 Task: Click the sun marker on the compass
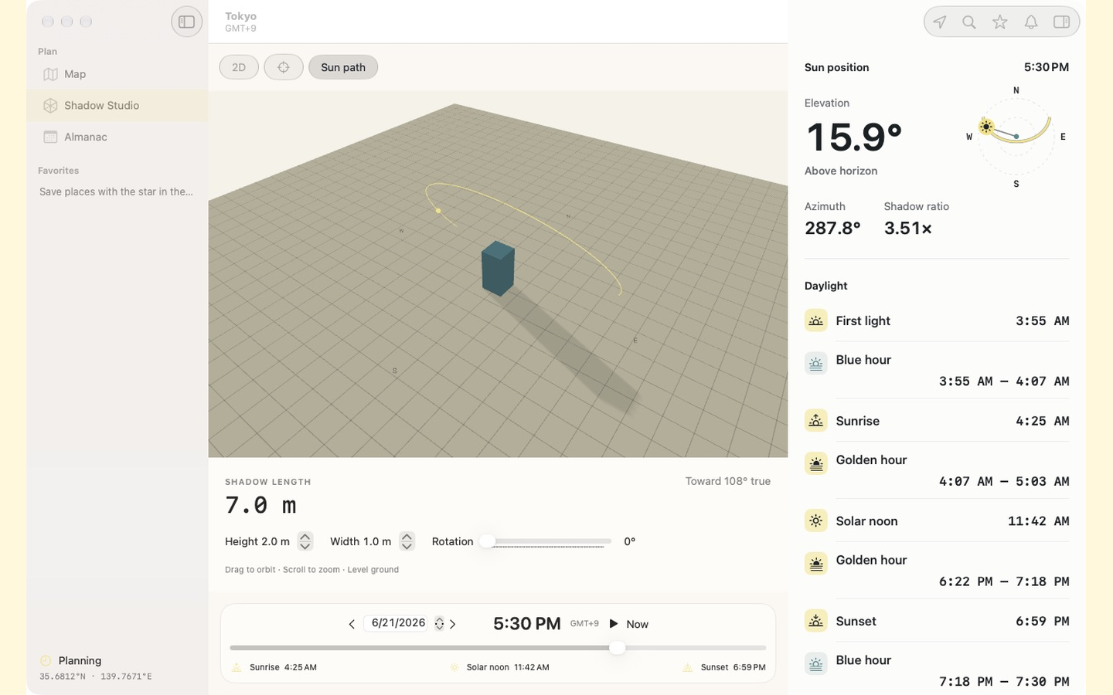985,127
